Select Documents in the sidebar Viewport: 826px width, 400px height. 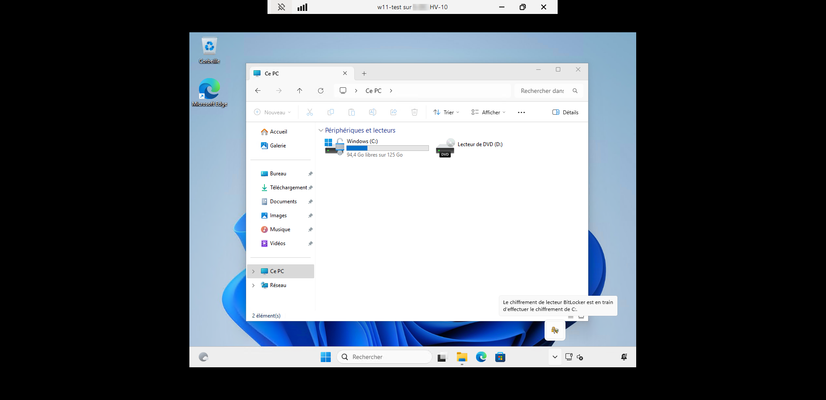(x=283, y=202)
